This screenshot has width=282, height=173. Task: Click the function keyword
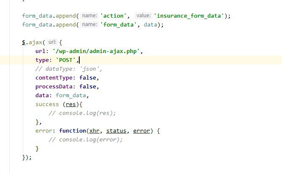click(x=73, y=130)
